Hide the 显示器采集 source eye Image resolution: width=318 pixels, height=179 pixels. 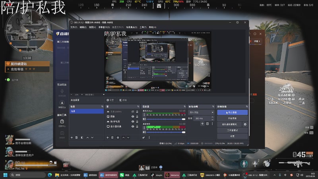coord(133,126)
